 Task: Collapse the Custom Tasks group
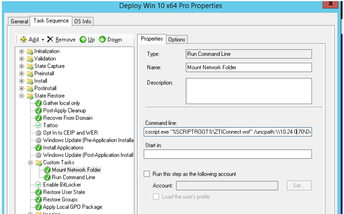[30, 163]
